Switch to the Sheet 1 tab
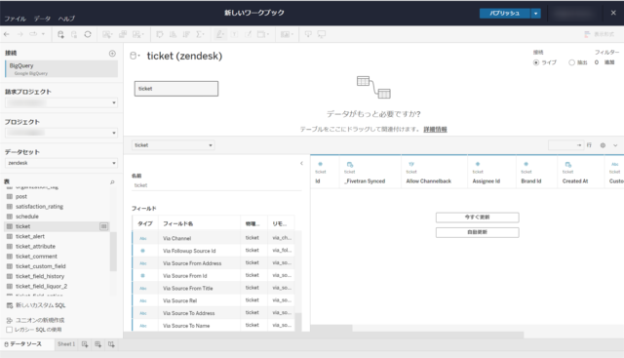This screenshot has width=624, height=358. [x=66, y=344]
